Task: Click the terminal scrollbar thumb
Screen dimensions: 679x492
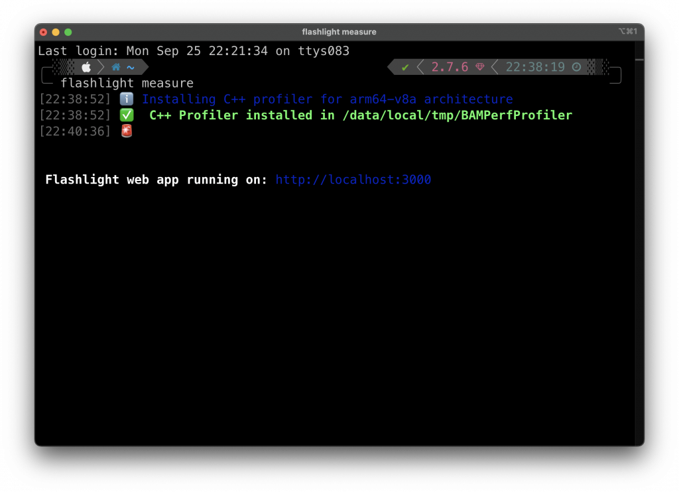Action: [639, 59]
